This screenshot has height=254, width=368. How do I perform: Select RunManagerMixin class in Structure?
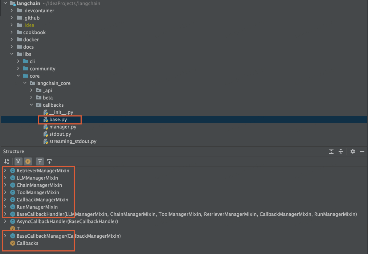37,207
